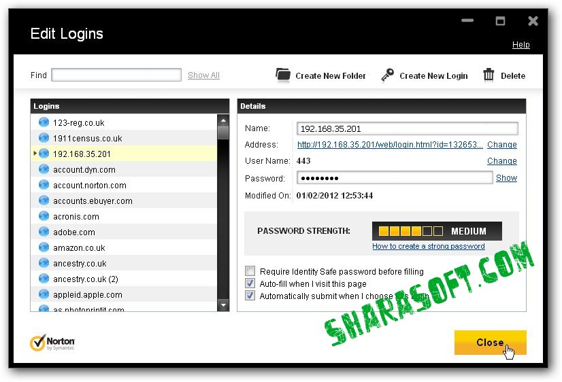This screenshot has height=382, width=562.
Task: Click globe icon next to adobe.com
Action: pos(44,232)
